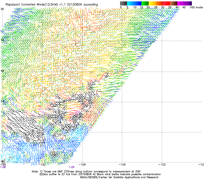Click the latitude label '16'
The width and height of the screenshot is (204, 179).
pos(2,71)
